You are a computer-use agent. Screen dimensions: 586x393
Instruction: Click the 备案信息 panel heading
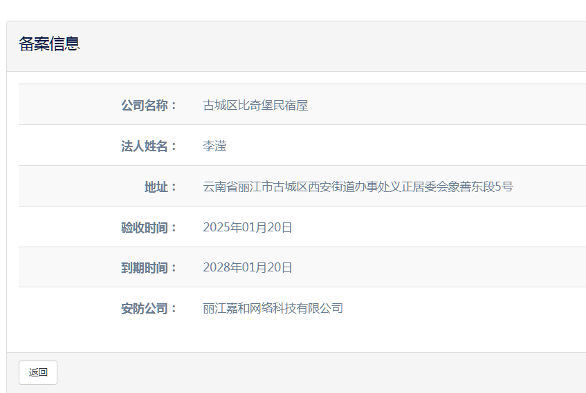[x=50, y=44]
